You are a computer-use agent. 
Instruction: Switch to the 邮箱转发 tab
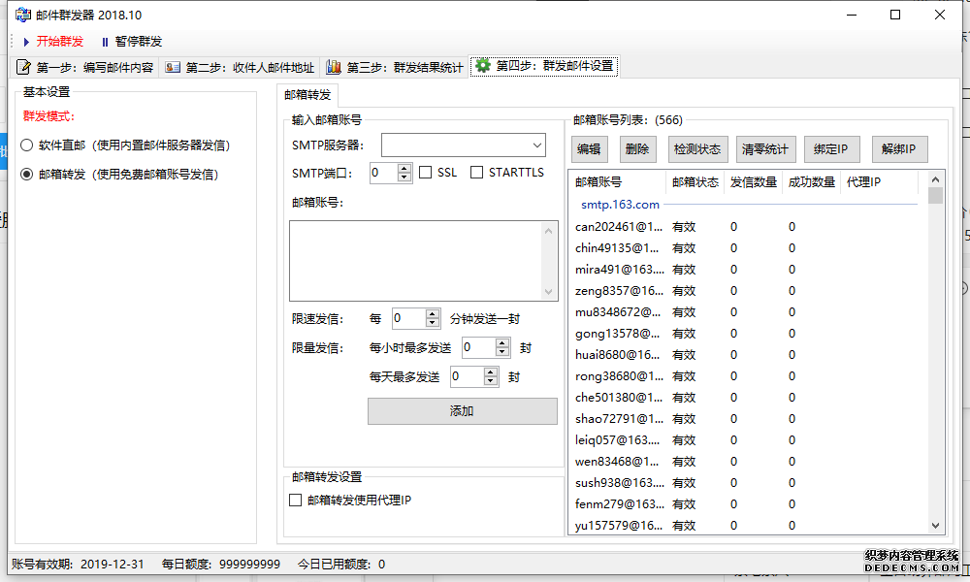click(x=307, y=96)
